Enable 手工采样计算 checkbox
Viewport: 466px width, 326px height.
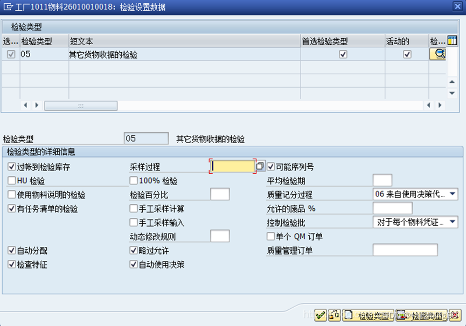tap(134, 208)
